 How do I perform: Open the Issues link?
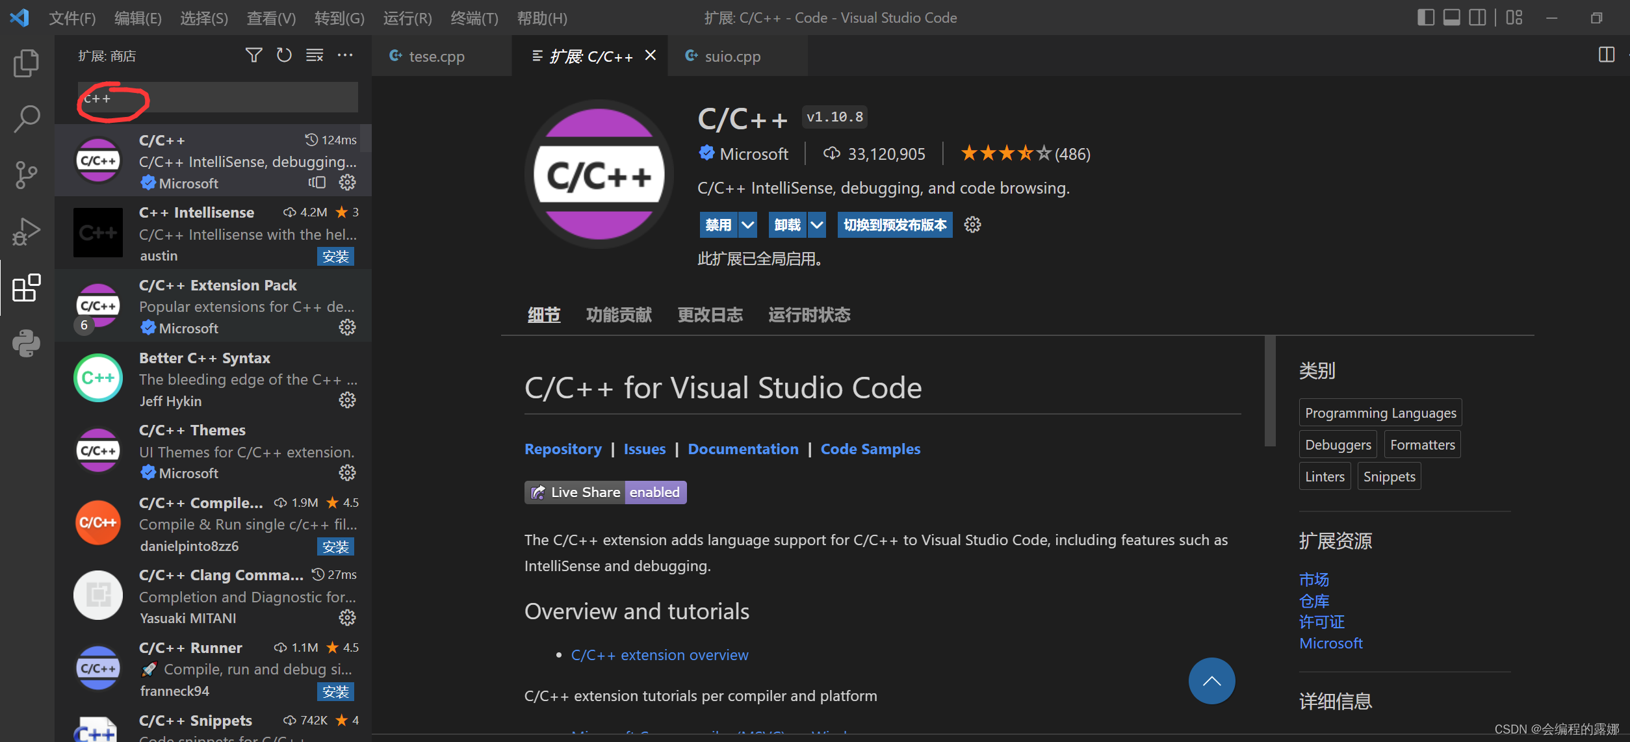[x=645, y=449]
